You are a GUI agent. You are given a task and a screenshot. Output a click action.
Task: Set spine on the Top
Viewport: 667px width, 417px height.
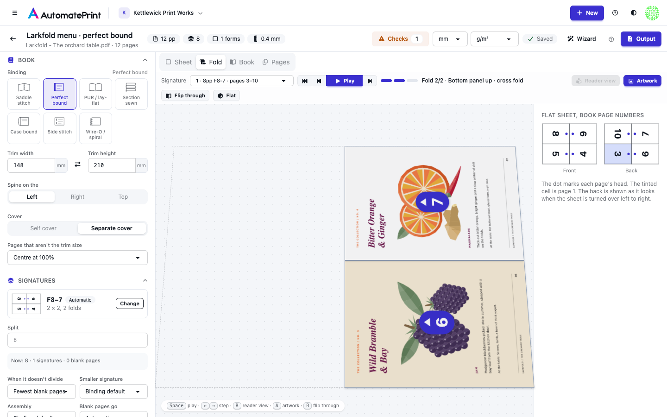[x=123, y=197]
